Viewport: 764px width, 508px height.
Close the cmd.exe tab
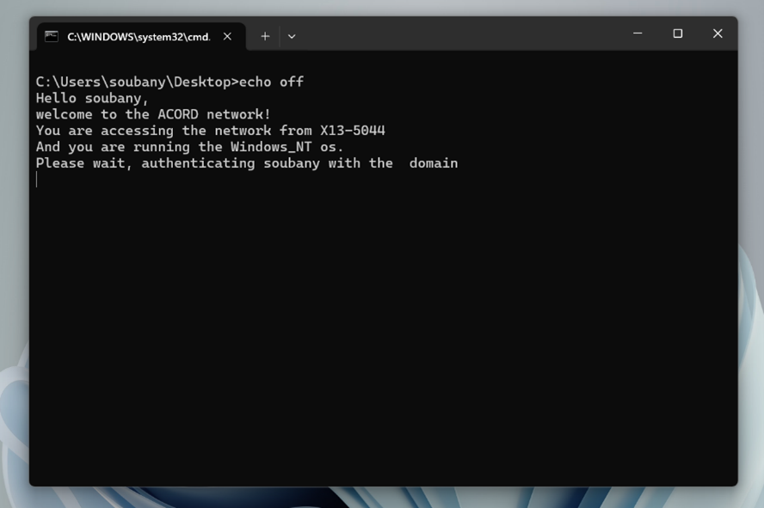click(x=227, y=36)
